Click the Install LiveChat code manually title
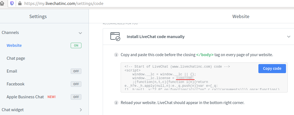Screen dimensions: 294x115 156,37
